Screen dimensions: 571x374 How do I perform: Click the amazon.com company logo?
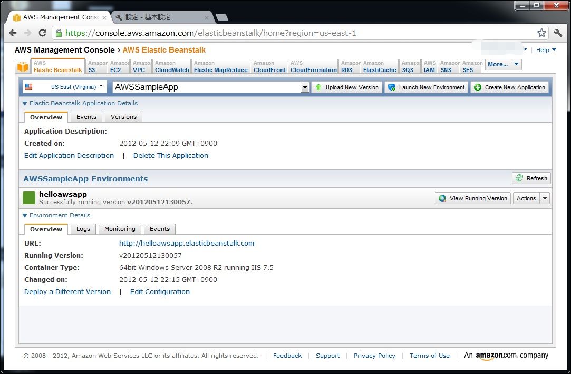click(x=506, y=356)
